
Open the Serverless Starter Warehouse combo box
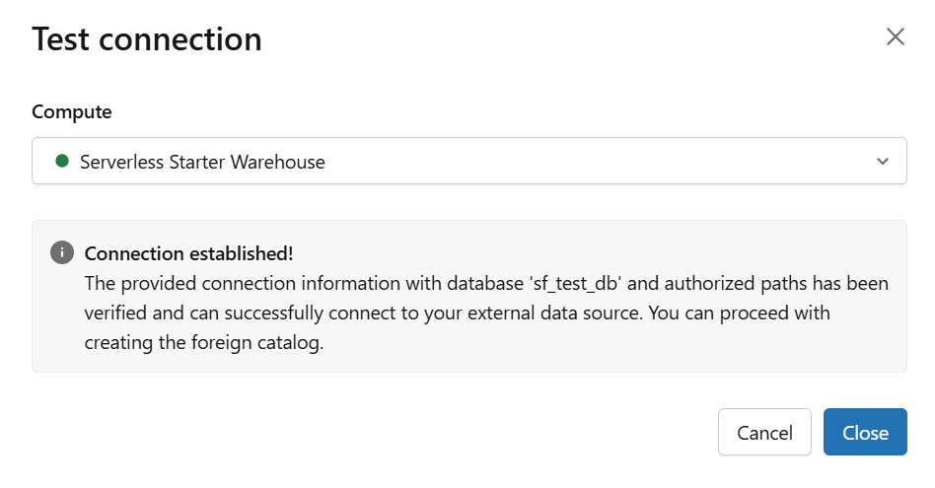(x=468, y=162)
